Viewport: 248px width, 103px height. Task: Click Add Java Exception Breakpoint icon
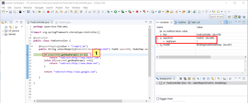pyautogui.click(x=219, y=78)
